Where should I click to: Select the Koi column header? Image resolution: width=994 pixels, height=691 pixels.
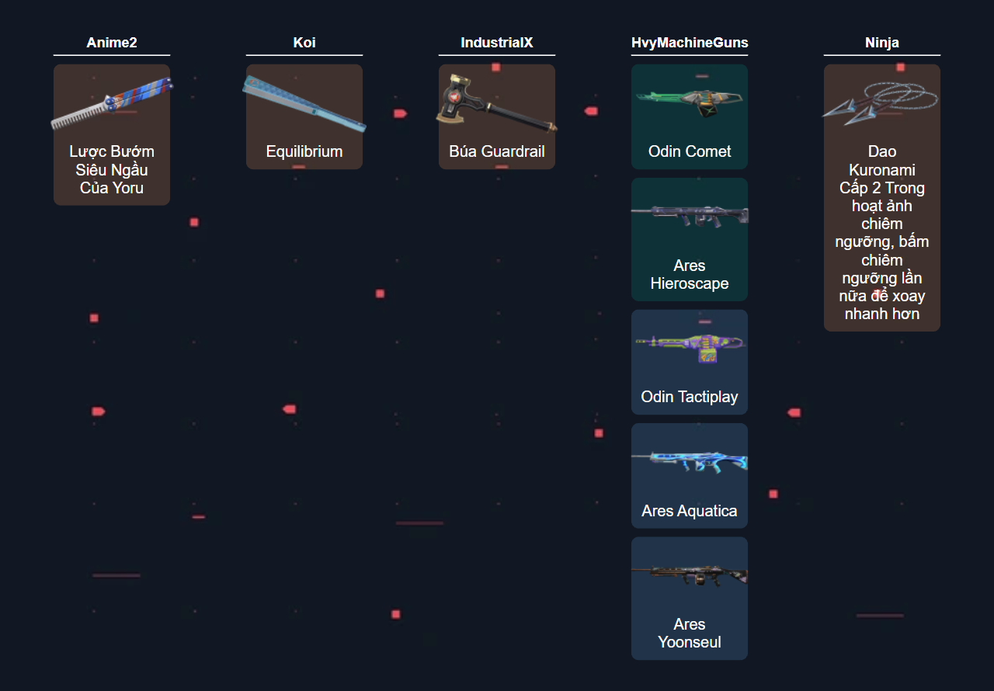click(x=304, y=43)
